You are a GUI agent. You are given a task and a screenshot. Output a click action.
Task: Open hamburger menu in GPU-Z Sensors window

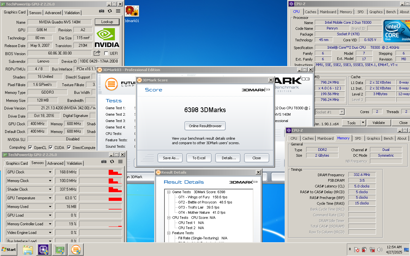click(120, 162)
